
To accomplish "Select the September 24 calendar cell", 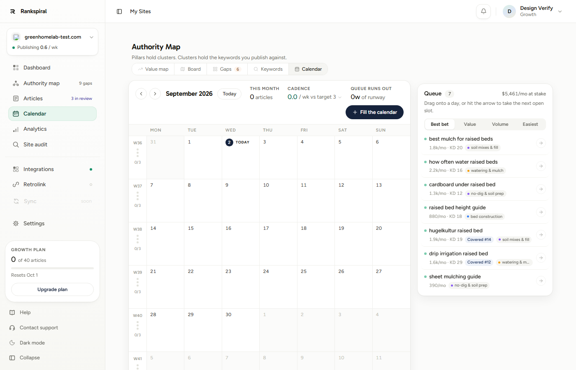I will 279,287.
